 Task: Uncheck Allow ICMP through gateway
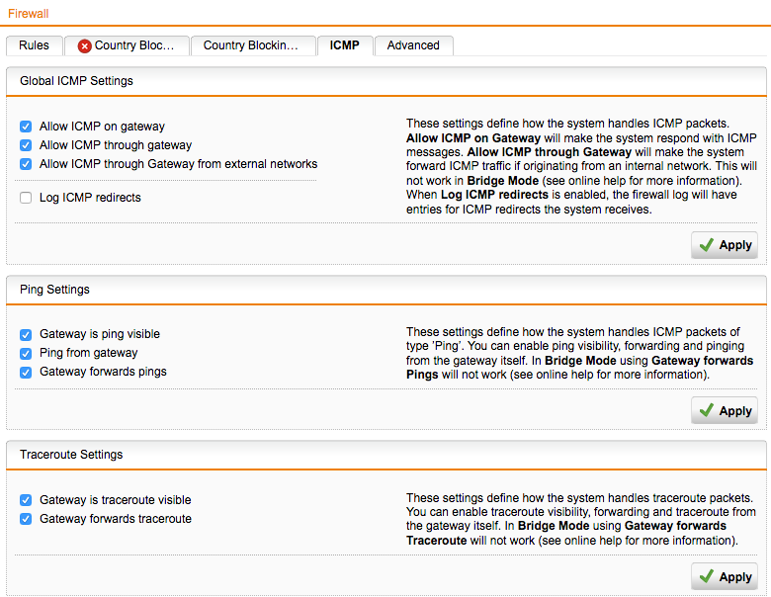tap(26, 145)
